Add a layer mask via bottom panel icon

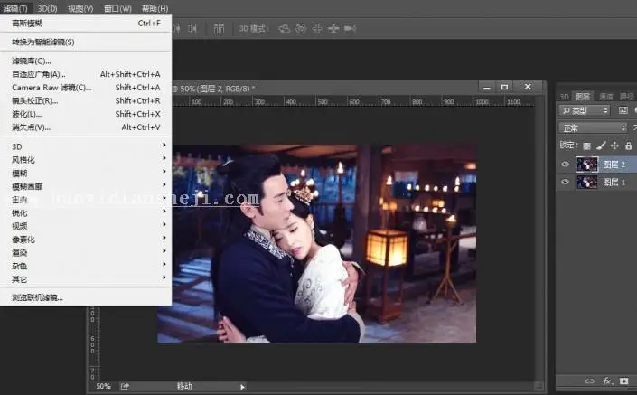(624, 381)
